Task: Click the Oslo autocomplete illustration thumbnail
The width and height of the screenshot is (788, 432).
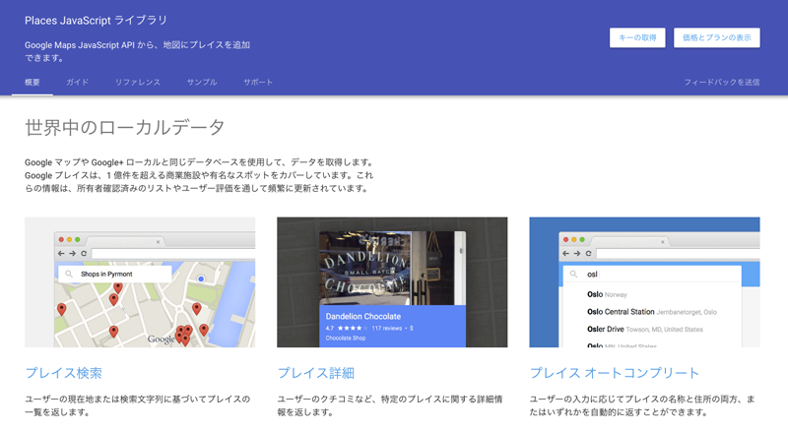Action: pos(644,282)
